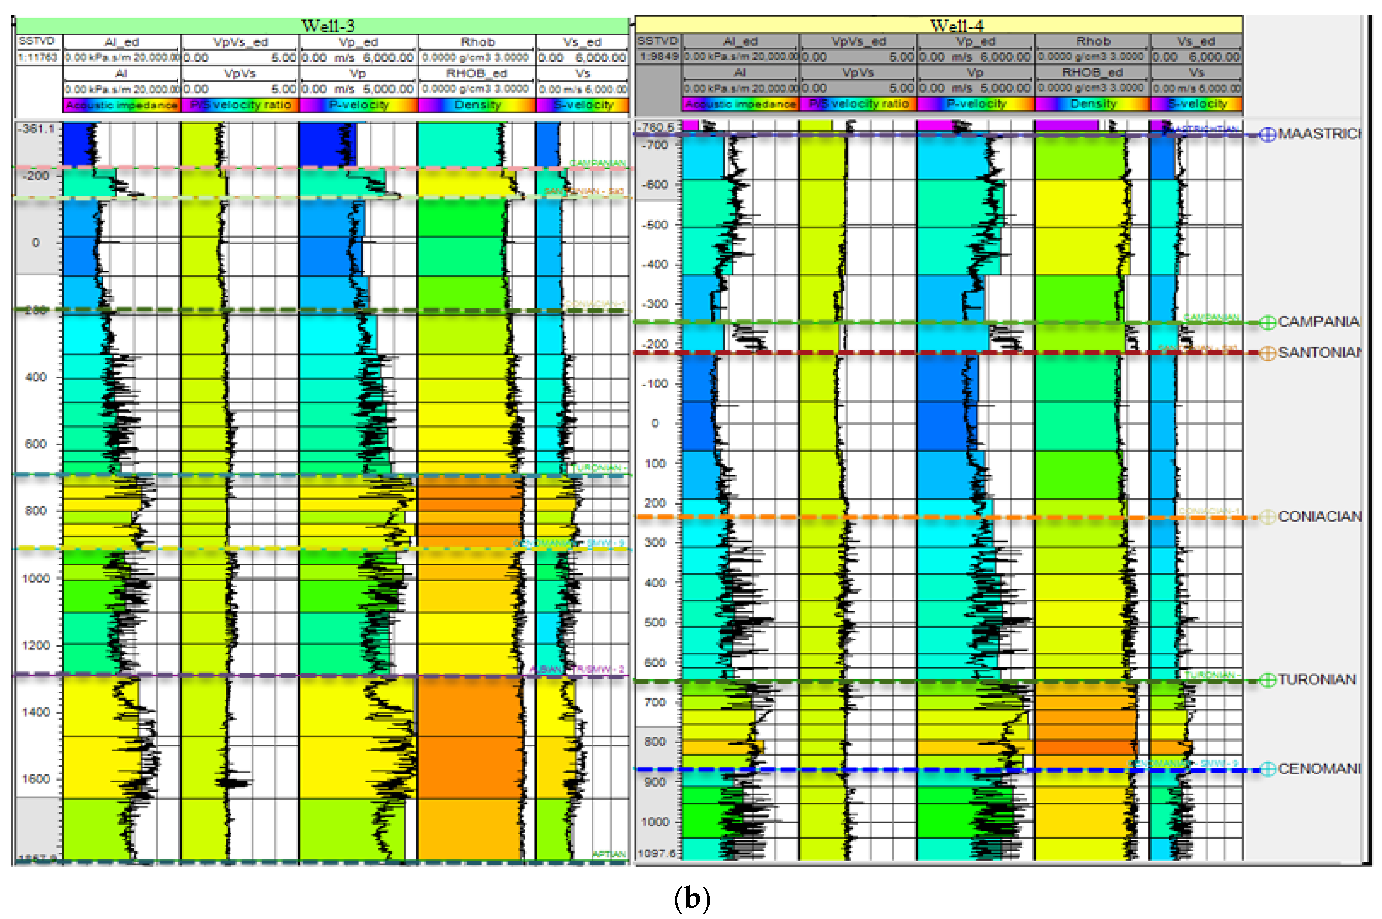Click Well-3 S-velocity color scale bar

582,106
